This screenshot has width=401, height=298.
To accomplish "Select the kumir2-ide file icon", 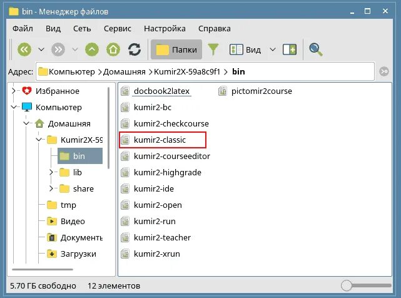I will (x=125, y=188).
